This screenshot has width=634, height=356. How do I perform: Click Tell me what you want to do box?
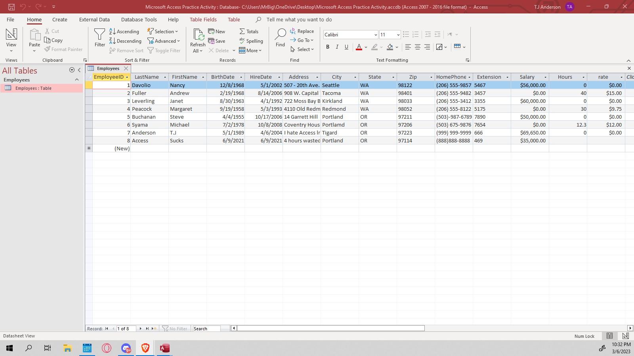click(x=299, y=19)
